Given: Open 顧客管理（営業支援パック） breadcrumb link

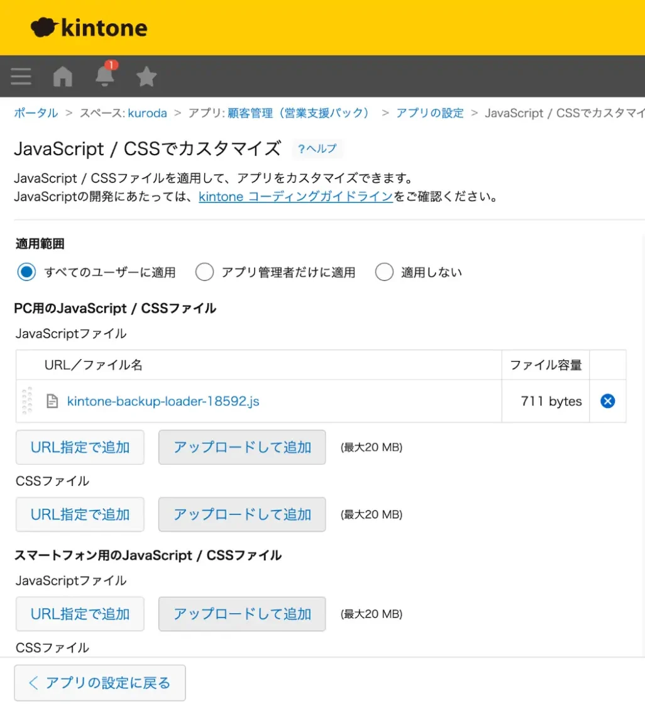Looking at the screenshot, I should [x=298, y=113].
